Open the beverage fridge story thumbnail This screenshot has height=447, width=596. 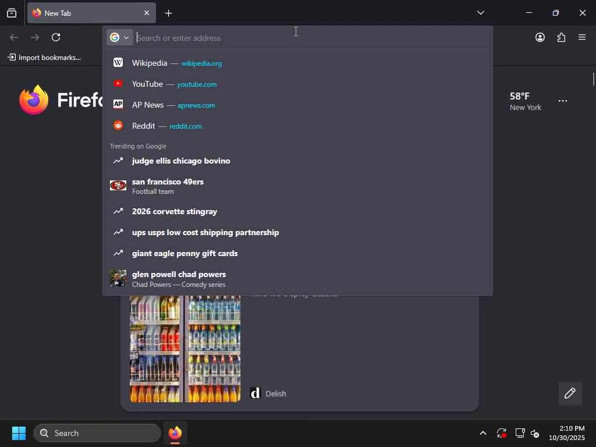185,349
